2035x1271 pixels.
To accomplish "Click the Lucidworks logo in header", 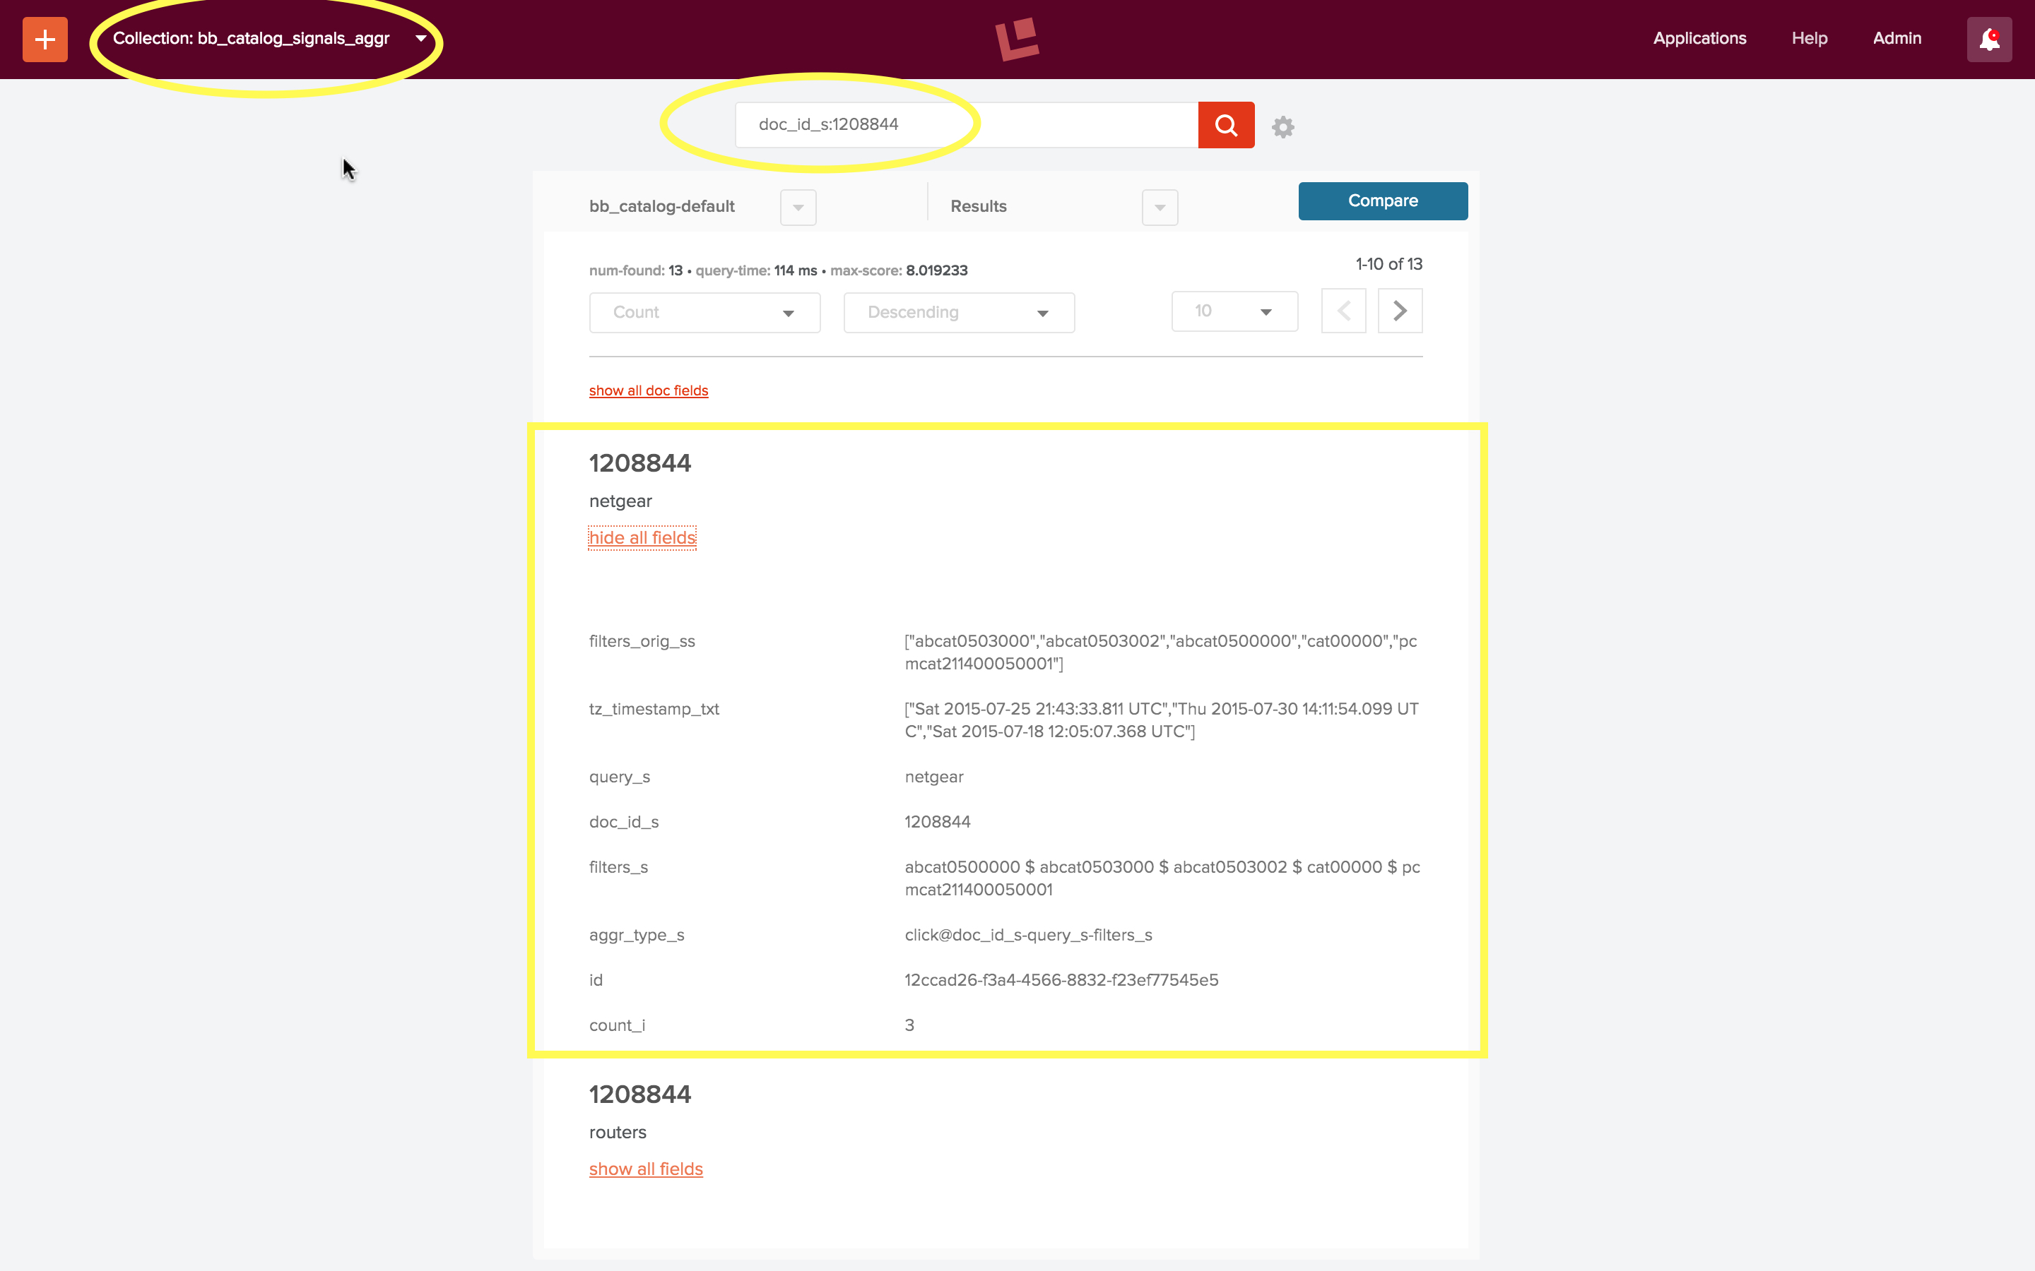I will (x=1017, y=39).
